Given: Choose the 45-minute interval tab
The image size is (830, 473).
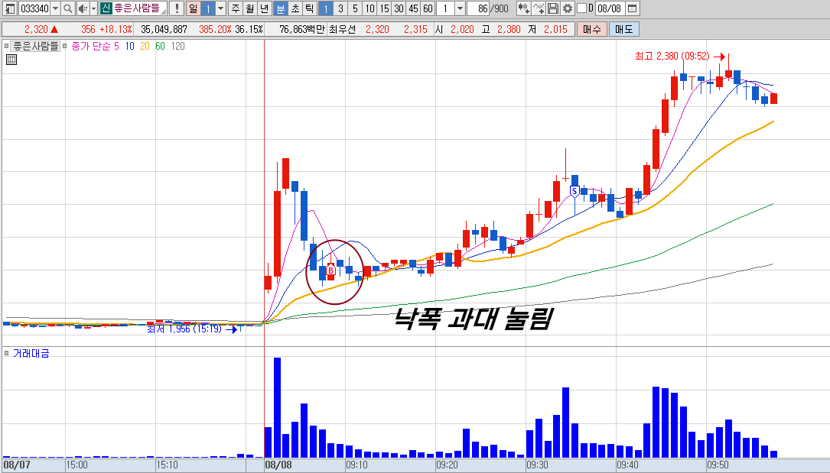Looking at the screenshot, I should tap(413, 8).
